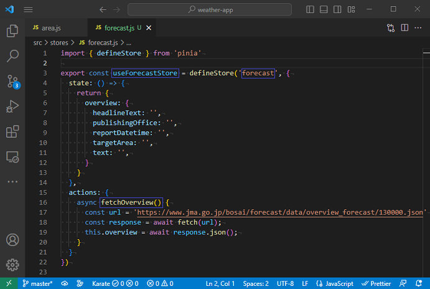This screenshot has height=289, width=430.
Task: Click the Karate status bar item
Action: click(x=115, y=283)
